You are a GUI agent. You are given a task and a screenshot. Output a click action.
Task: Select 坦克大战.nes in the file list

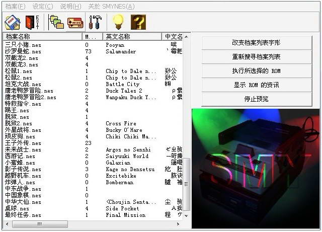pos(23,84)
